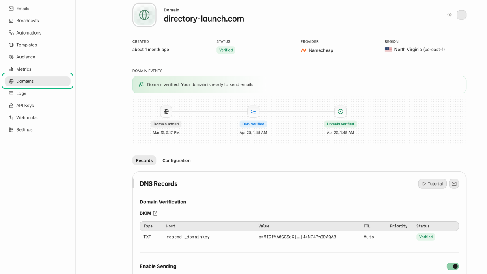Play the DNS Records Tutorial
Screen dimensions: 487x274
click(432, 184)
